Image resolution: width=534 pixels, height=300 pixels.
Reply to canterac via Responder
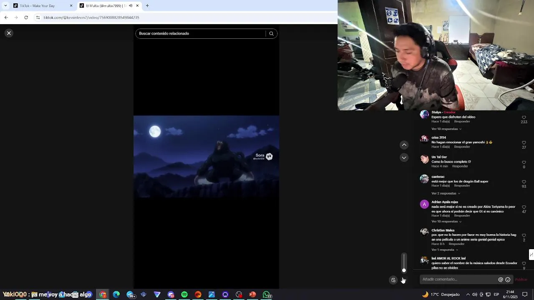coord(462,186)
